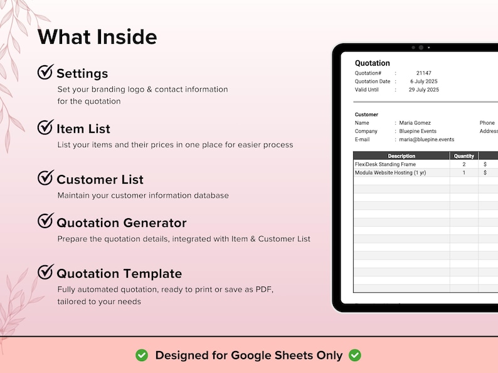Select 'FlexiDesk Standing Frame' row description

[x=385, y=164]
